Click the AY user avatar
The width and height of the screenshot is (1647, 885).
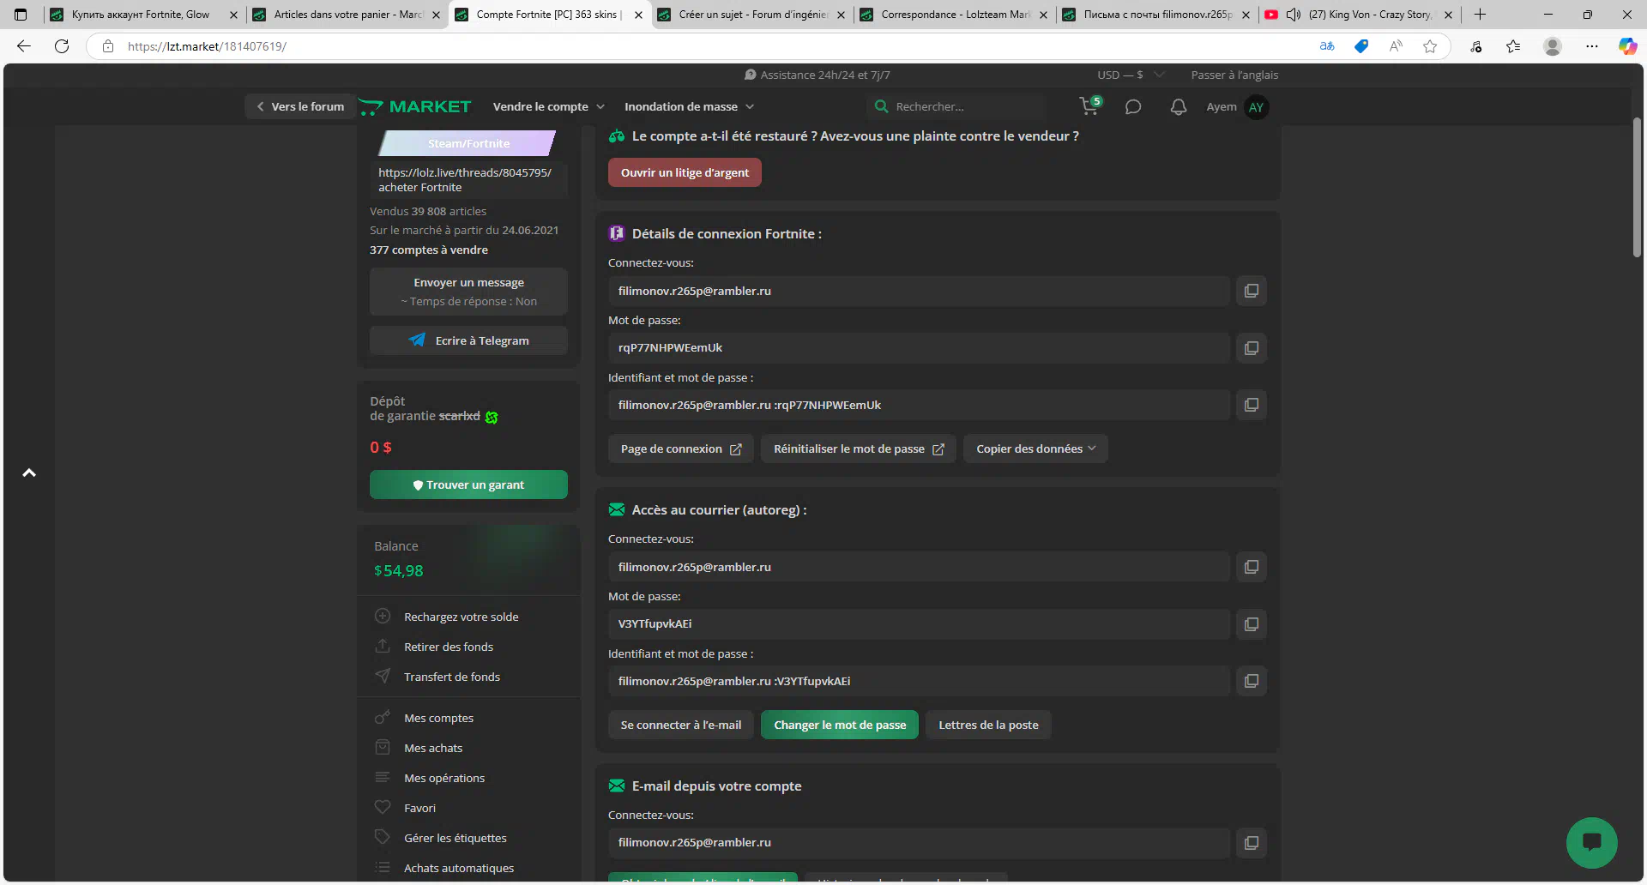(1257, 107)
